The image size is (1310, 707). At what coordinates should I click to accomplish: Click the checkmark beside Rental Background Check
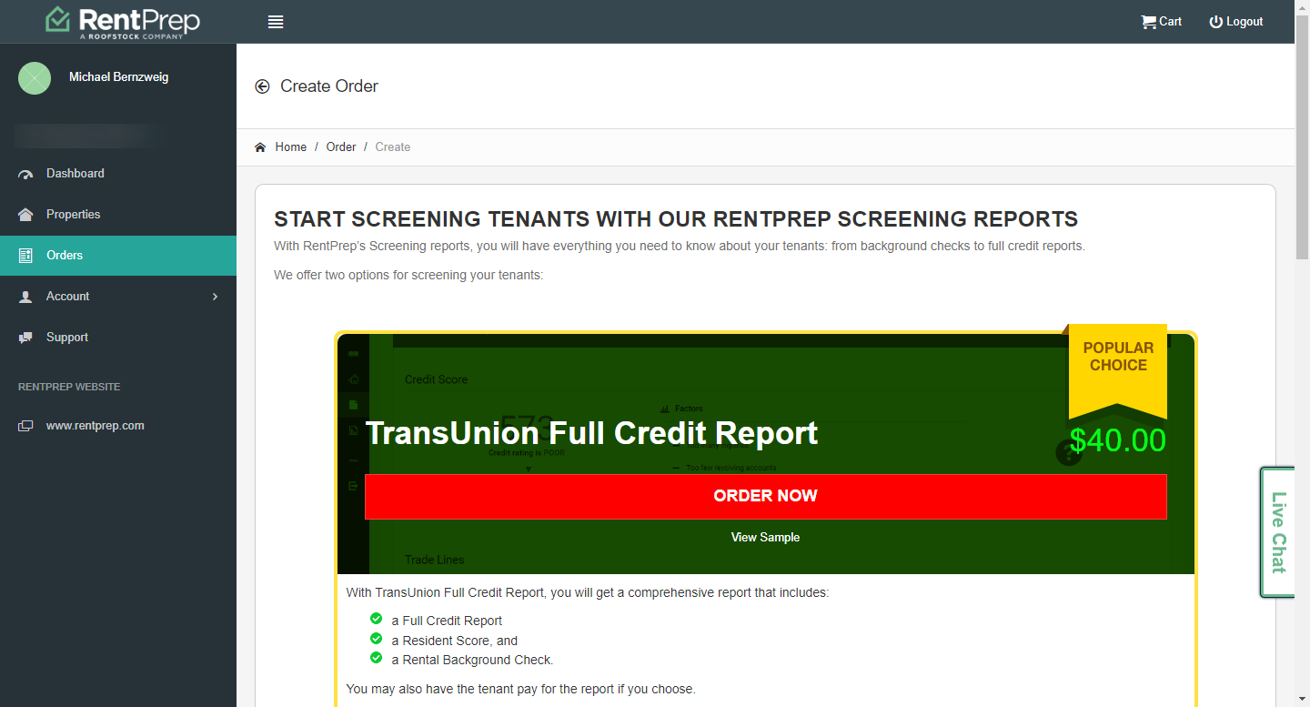(376, 657)
